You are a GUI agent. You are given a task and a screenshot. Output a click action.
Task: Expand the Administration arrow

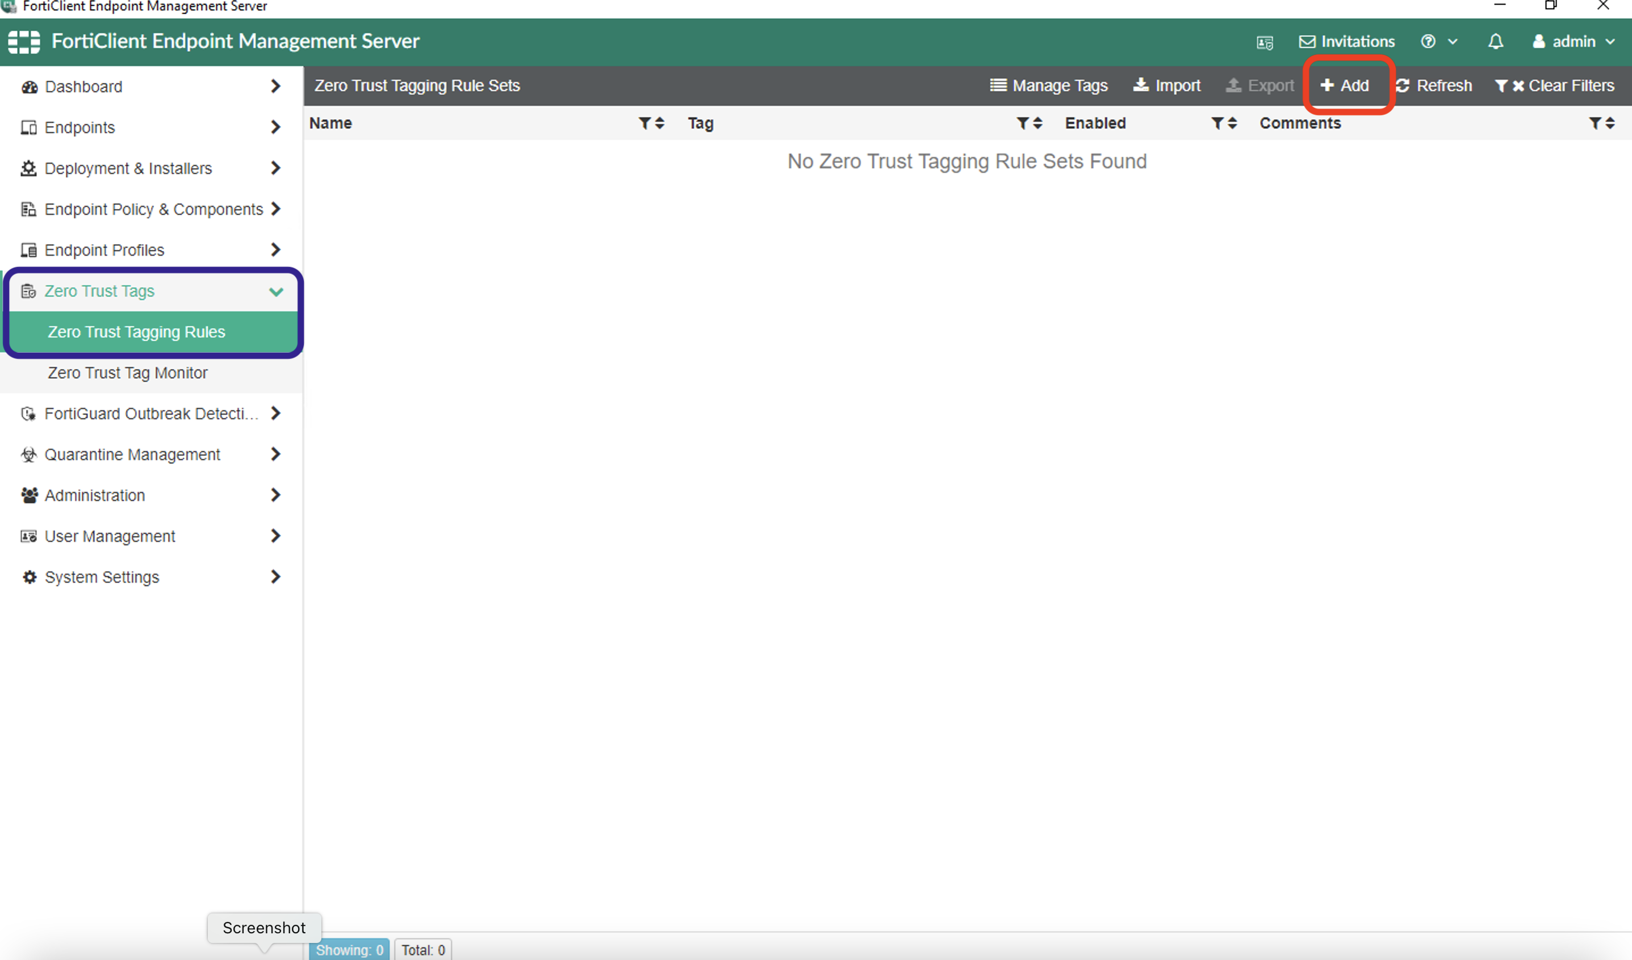tap(276, 494)
